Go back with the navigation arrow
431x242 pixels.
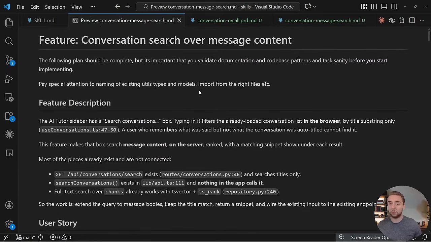coord(118,7)
